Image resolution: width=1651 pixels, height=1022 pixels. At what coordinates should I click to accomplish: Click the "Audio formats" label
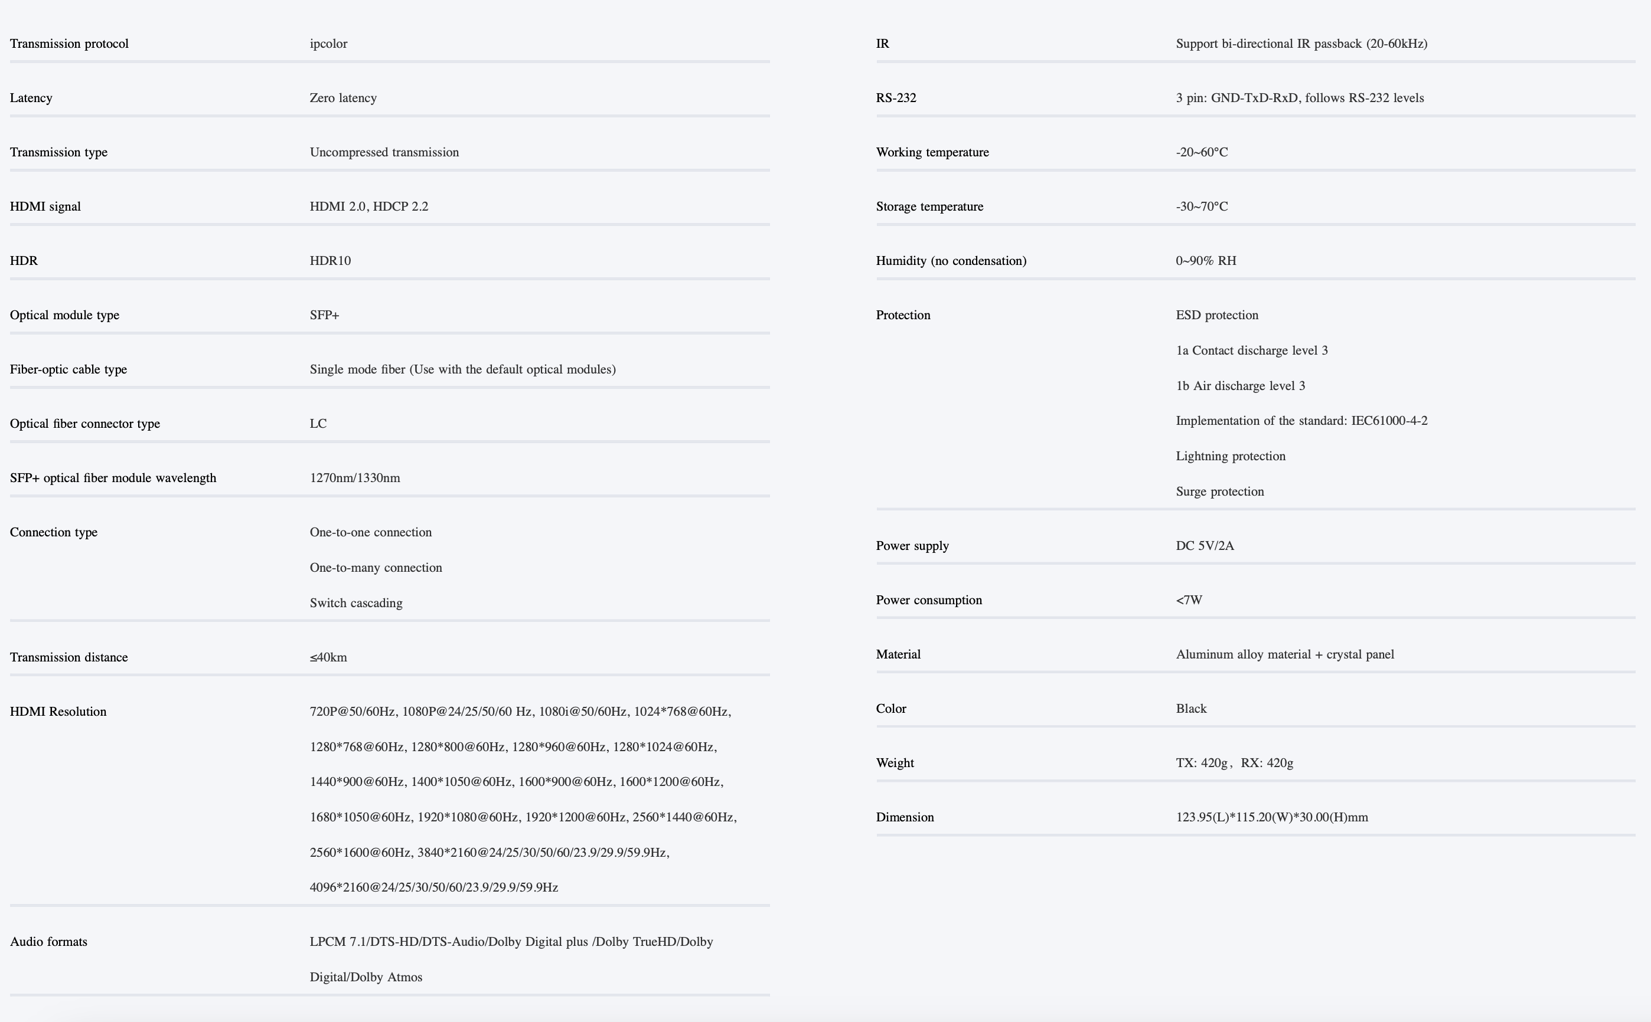(48, 942)
